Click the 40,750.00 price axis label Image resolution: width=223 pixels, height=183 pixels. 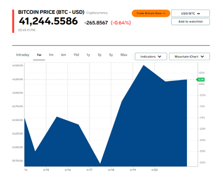point(18,107)
